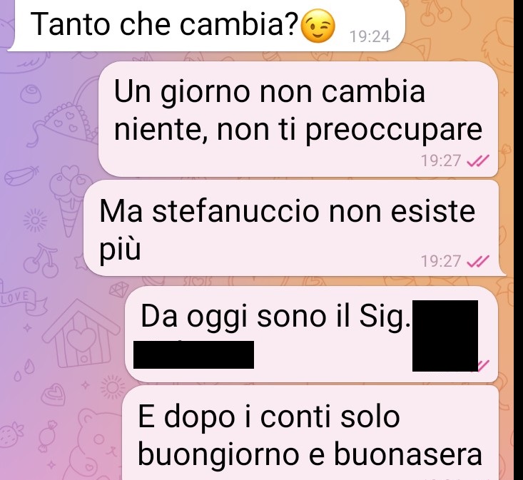Tap the 'buongiorno e buonasera' text line
The width and height of the screenshot is (523, 480).
310,454
